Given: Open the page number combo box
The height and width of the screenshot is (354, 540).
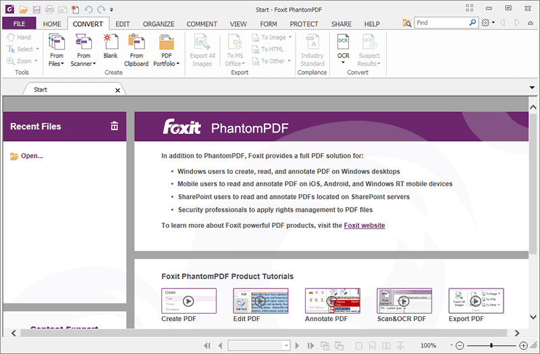Looking at the screenshot, I should pos(259,345).
